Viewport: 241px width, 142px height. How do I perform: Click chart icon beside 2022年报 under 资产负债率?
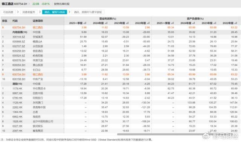click(236, 23)
